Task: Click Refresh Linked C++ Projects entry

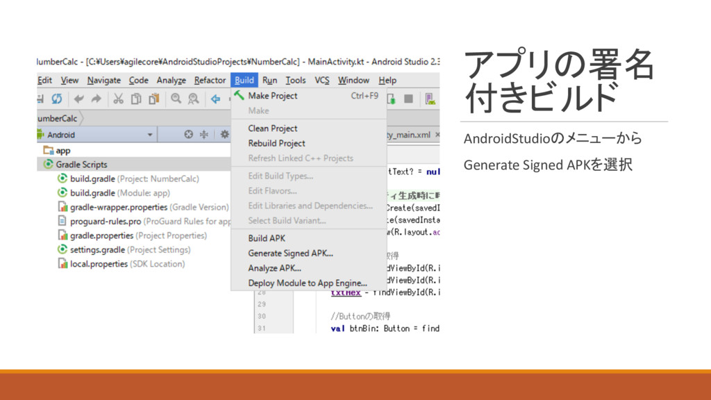Action: pyautogui.click(x=309, y=158)
